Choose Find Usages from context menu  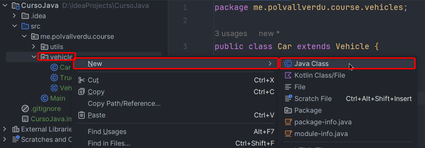[107, 132]
